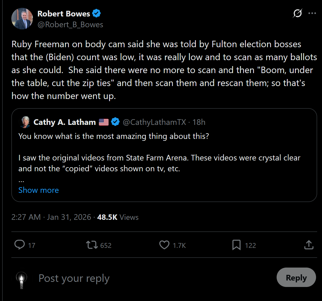Like the post with the heart icon

164,245
